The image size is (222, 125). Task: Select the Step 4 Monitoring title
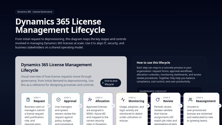(136, 101)
